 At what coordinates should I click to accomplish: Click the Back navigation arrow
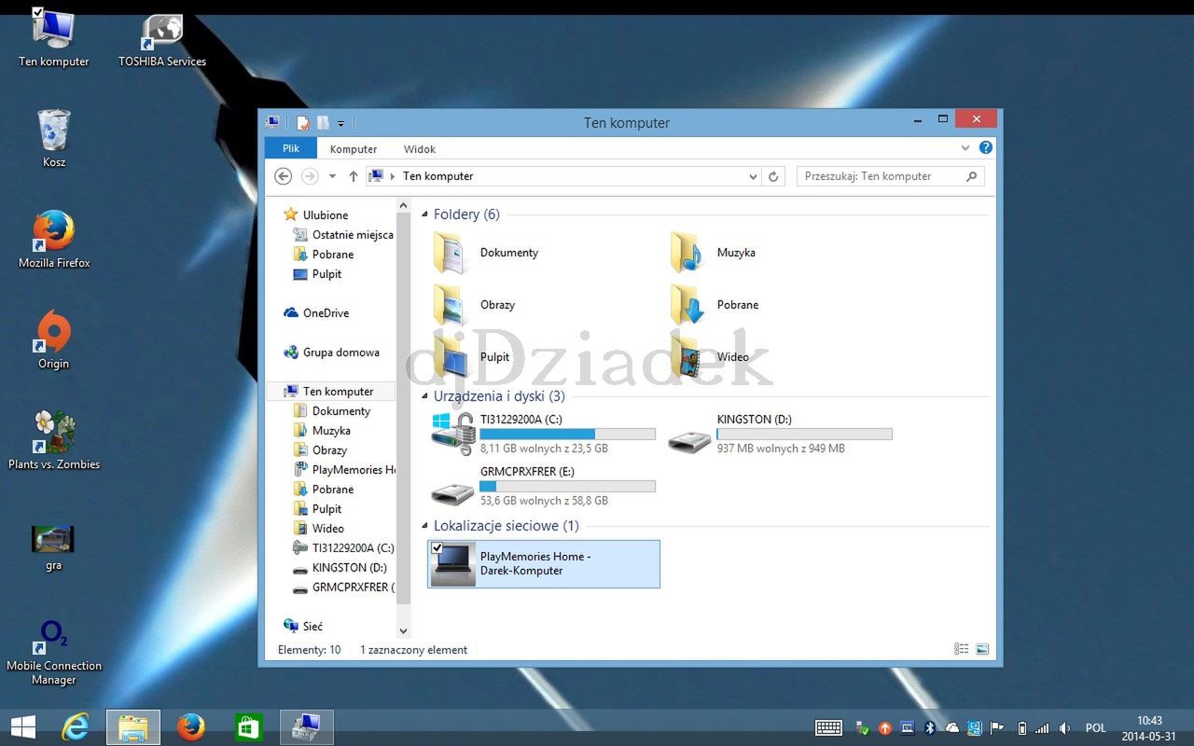(284, 176)
